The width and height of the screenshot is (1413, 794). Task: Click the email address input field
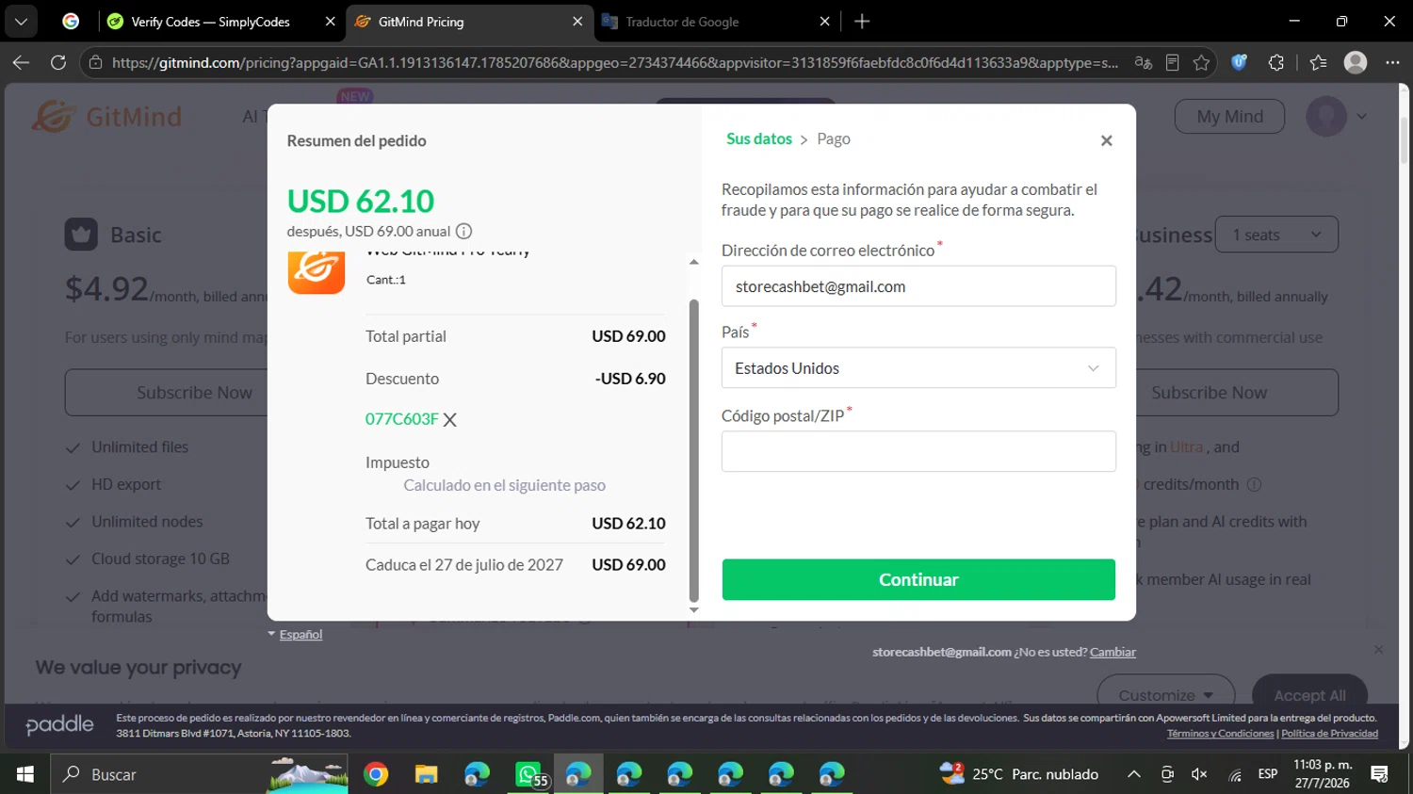pos(918,286)
